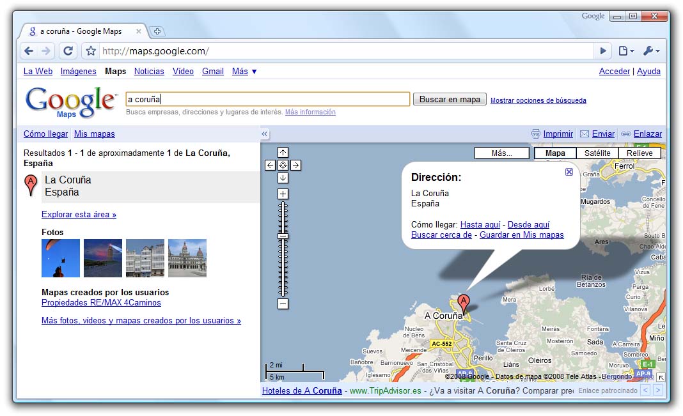This screenshot has height=416, width=683.
Task: Click the Google Maps logo
Action: tap(72, 102)
